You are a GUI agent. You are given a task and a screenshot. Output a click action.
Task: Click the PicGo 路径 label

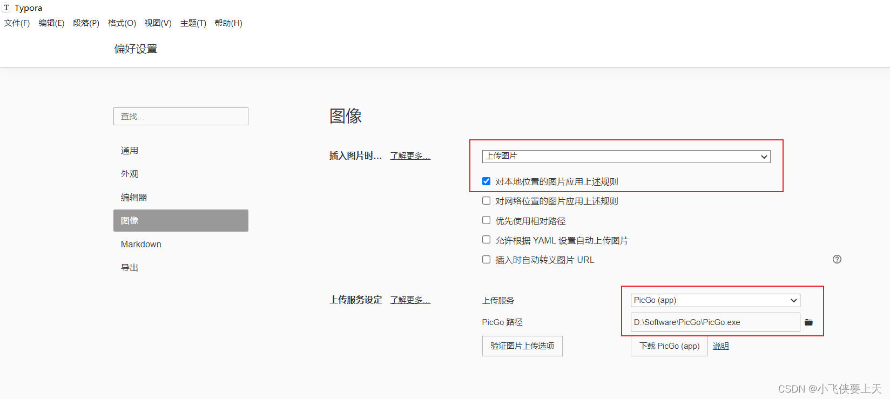[x=502, y=322]
